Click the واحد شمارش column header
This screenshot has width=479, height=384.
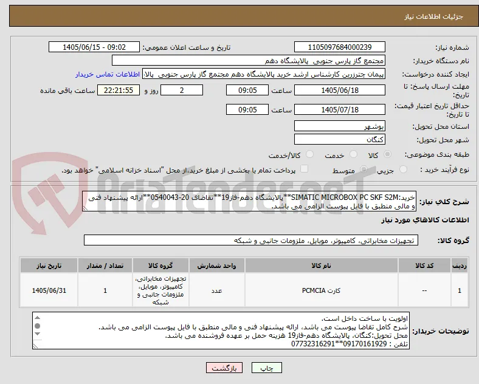pos(216,266)
